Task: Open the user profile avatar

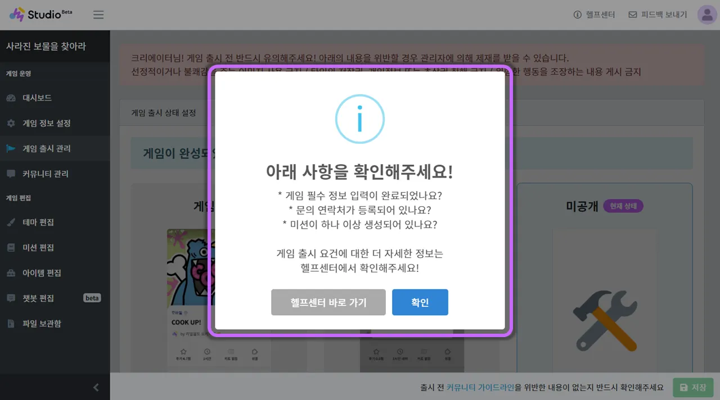Action: (x=707, y=15)
